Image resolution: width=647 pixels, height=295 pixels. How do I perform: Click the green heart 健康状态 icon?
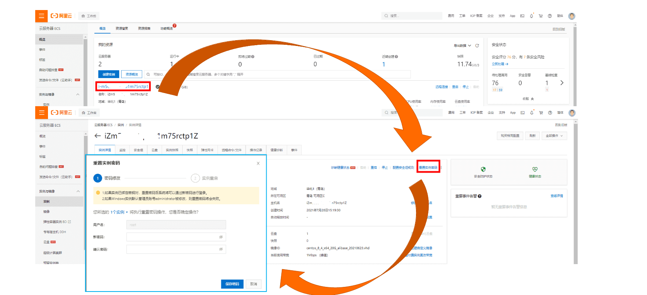(x=535, y=169)
